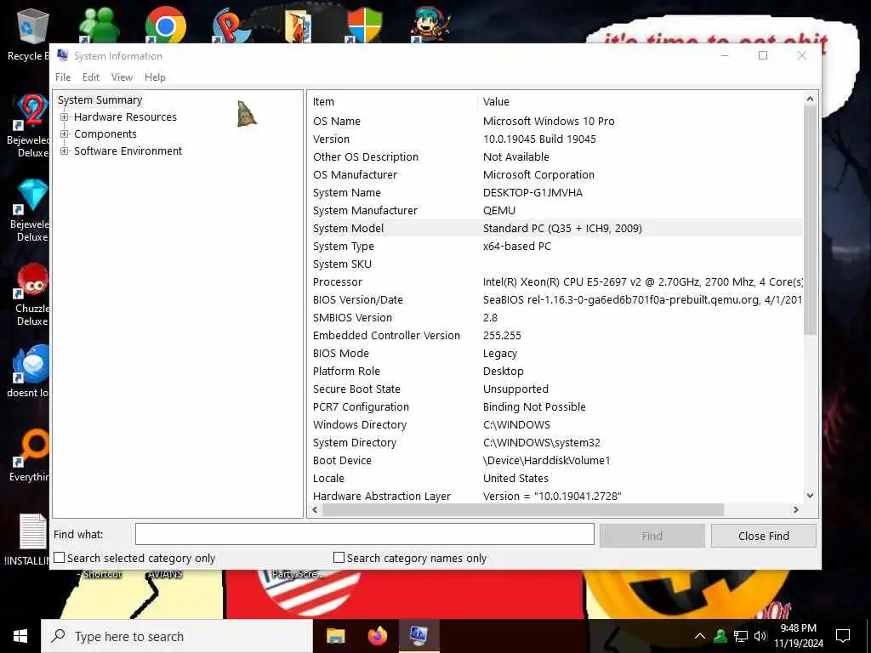871x653 pixels.
Task: Click the System Information title bar icon
Action: (63, 55)
